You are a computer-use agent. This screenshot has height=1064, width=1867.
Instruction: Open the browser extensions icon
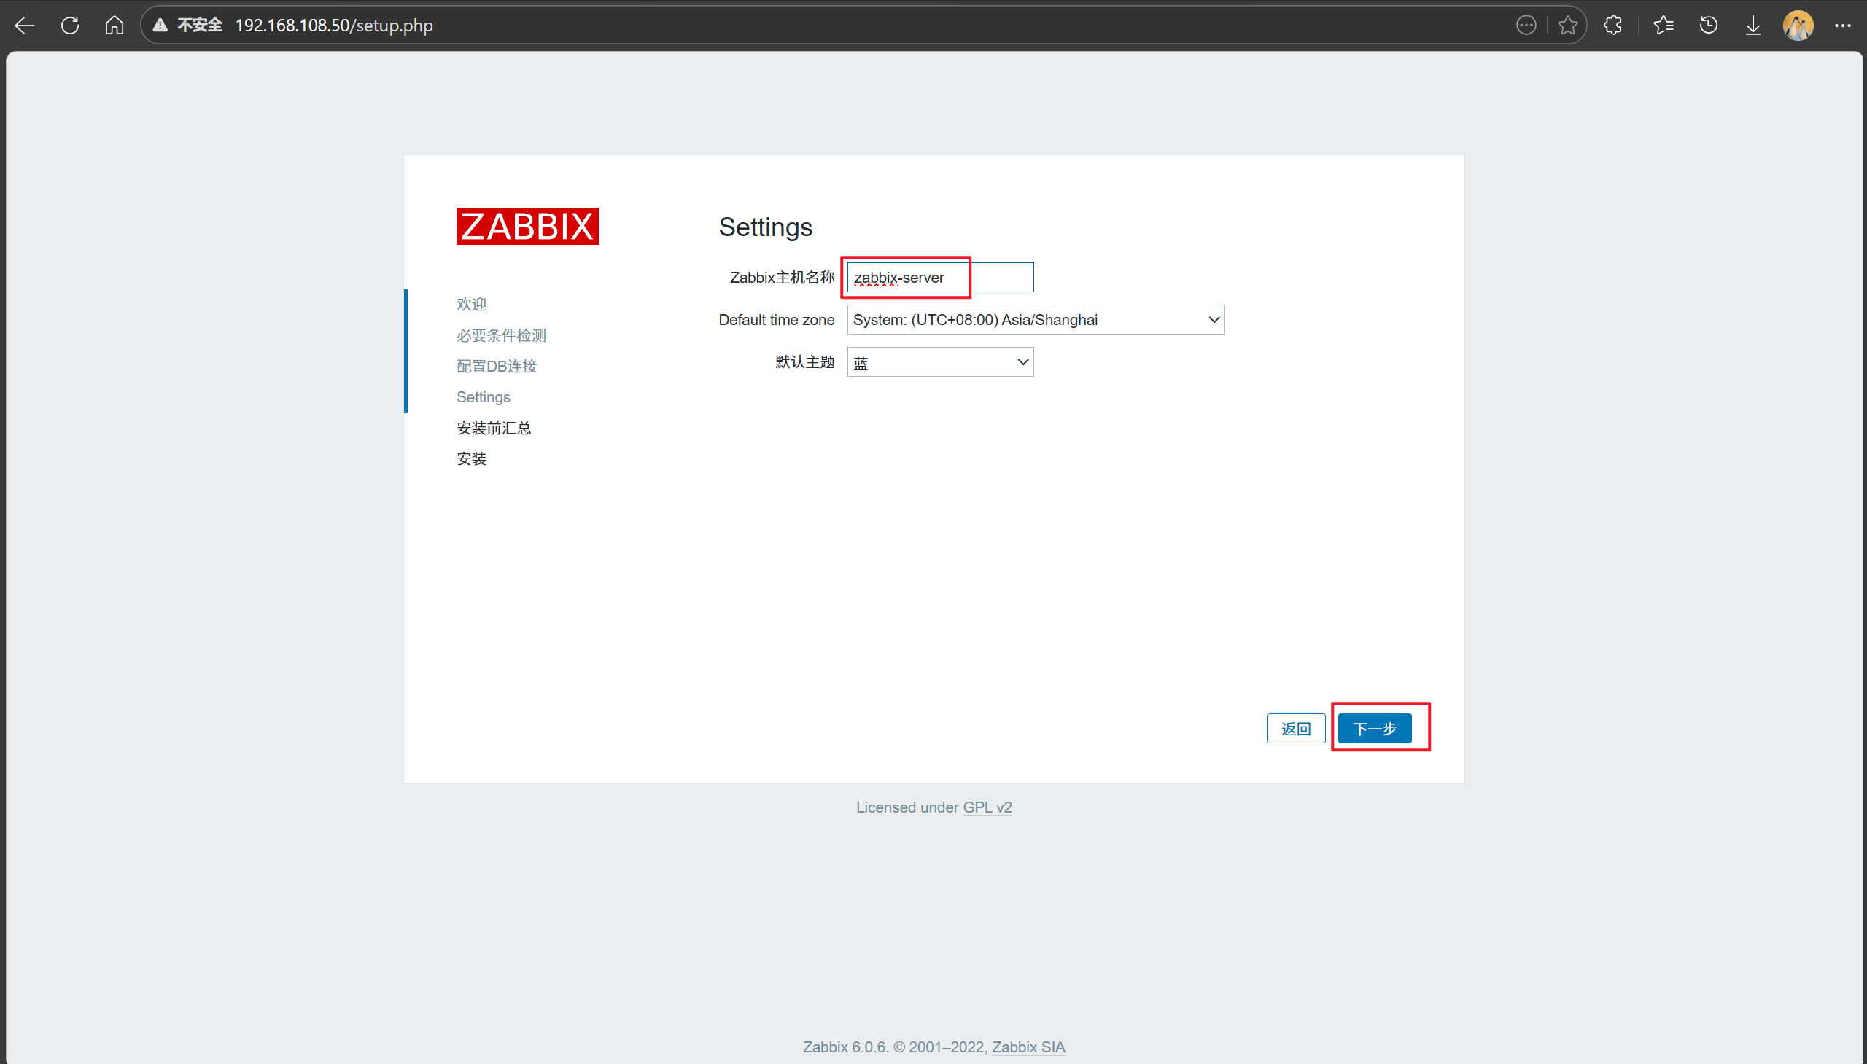point(1612,26)
